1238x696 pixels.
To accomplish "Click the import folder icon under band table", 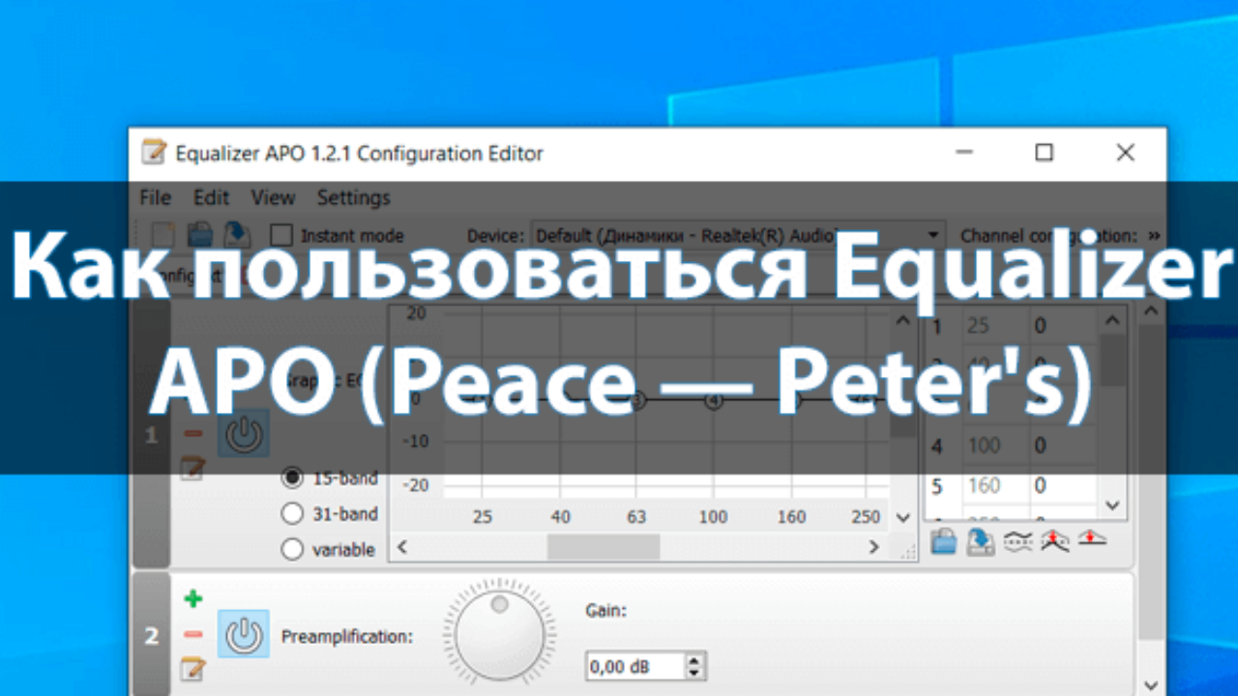I will point(943,542).
